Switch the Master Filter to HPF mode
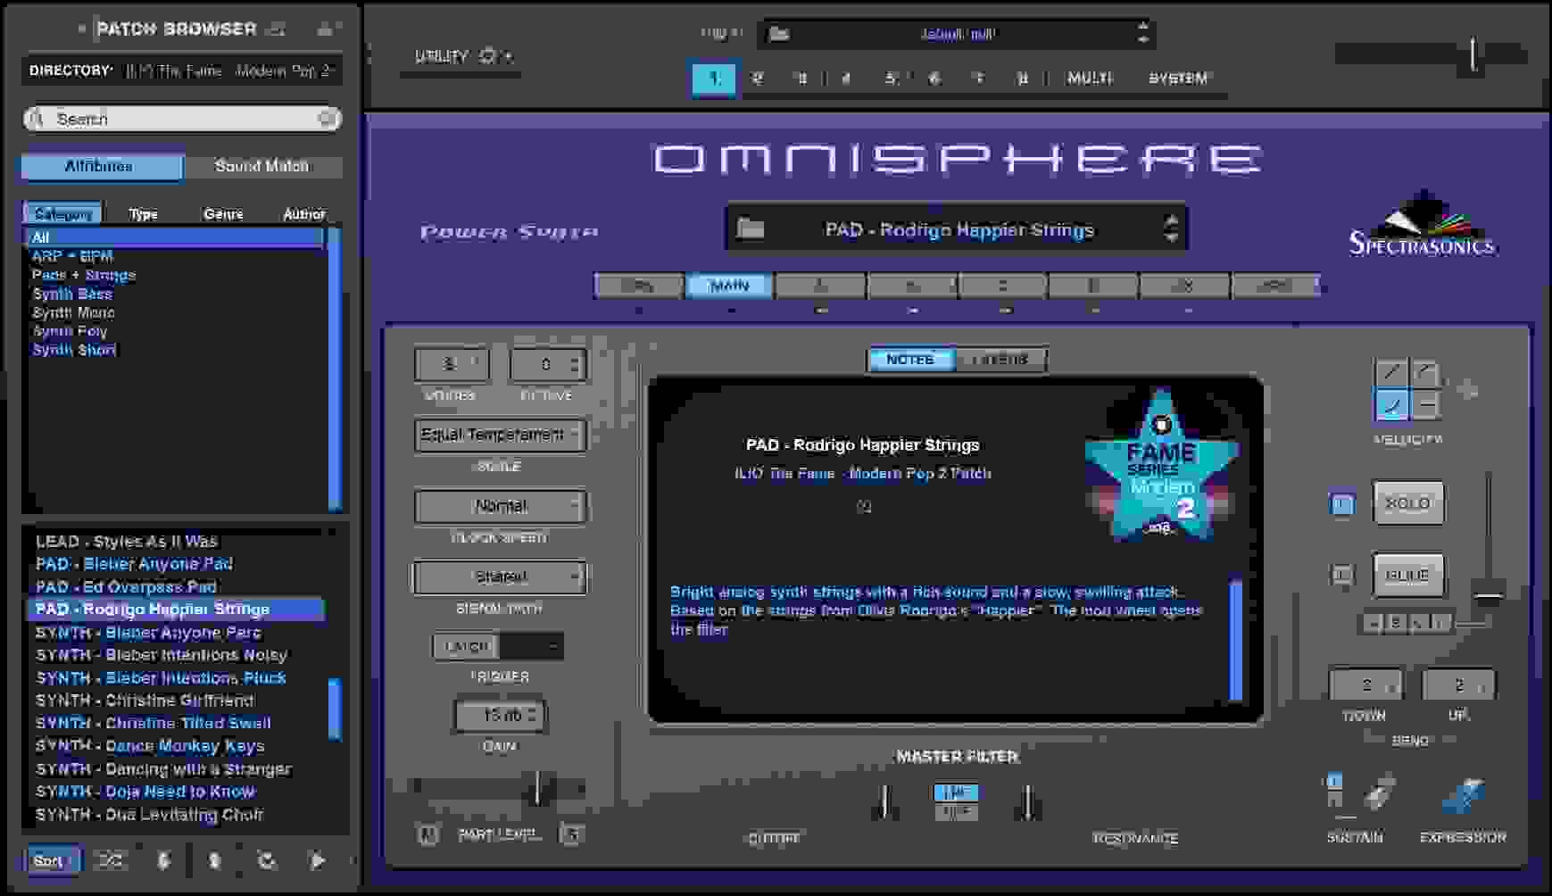 point(957,810)
